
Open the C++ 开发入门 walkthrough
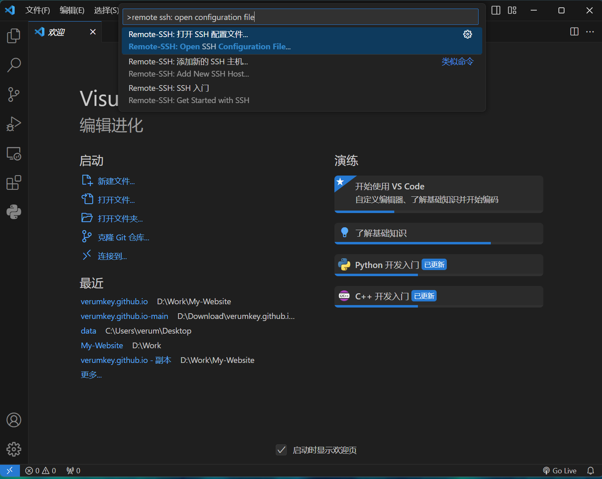tap(439, 297)
